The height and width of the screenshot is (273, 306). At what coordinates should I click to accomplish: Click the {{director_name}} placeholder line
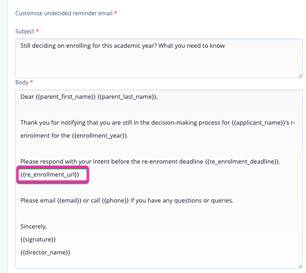(x=45, y=253)
